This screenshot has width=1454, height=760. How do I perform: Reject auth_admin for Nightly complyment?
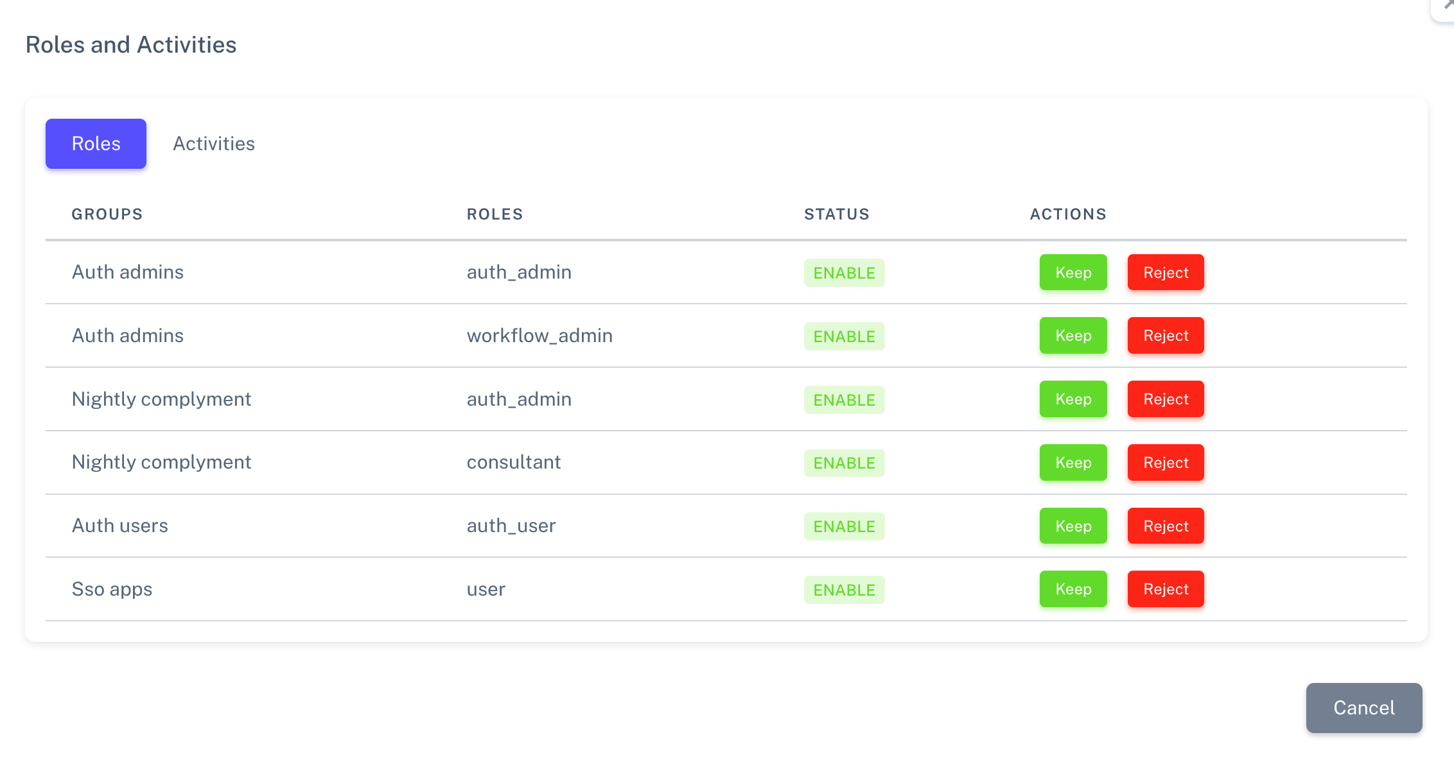[x=1166, y=399]
